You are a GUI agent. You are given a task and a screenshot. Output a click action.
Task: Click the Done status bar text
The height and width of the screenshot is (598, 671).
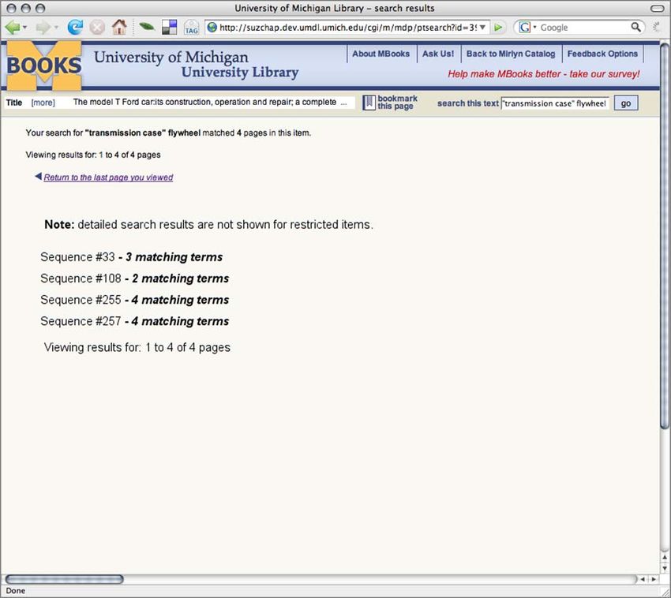click(16, 591)
